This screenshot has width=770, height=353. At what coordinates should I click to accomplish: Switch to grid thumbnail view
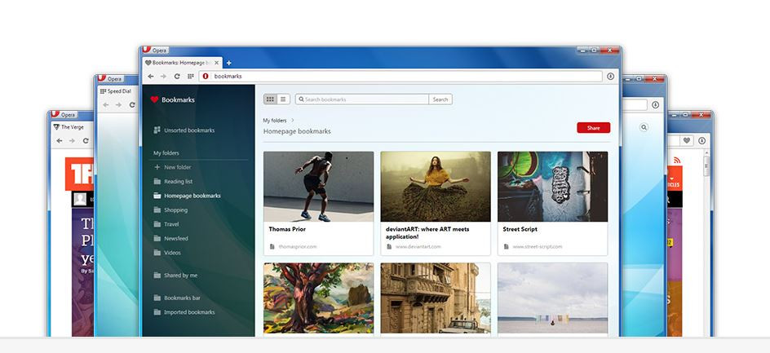click(x=270, y=99)
